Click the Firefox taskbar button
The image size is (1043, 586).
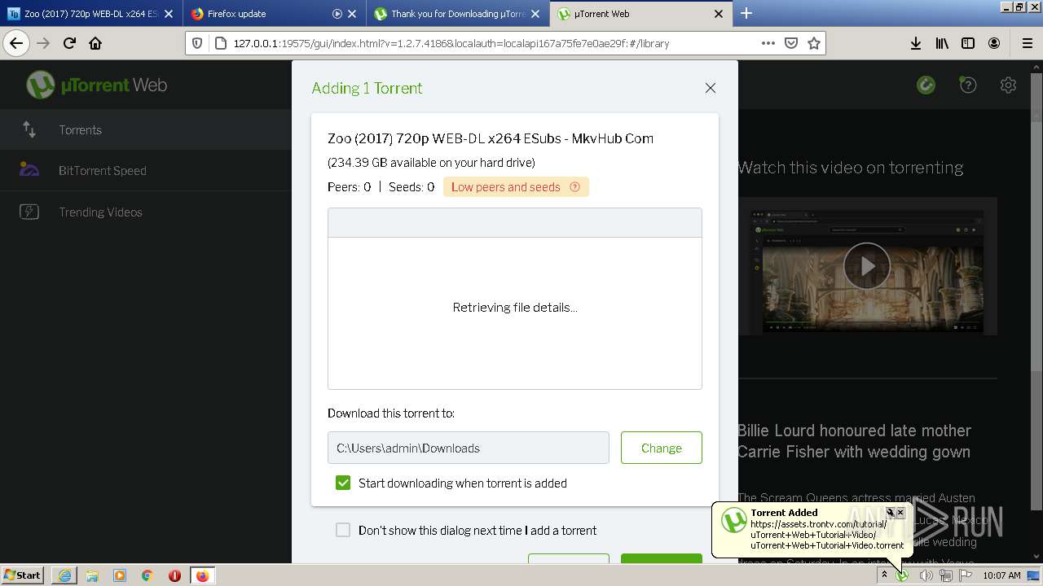pyautogui.click(x=202, y=575)
